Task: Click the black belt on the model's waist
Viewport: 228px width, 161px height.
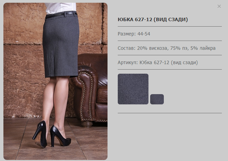Action: 61,15
